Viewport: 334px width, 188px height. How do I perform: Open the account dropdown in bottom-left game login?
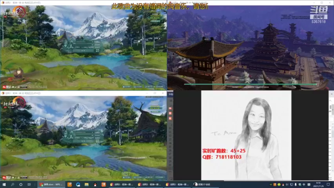pyautogui.click(x=92, y=132)
